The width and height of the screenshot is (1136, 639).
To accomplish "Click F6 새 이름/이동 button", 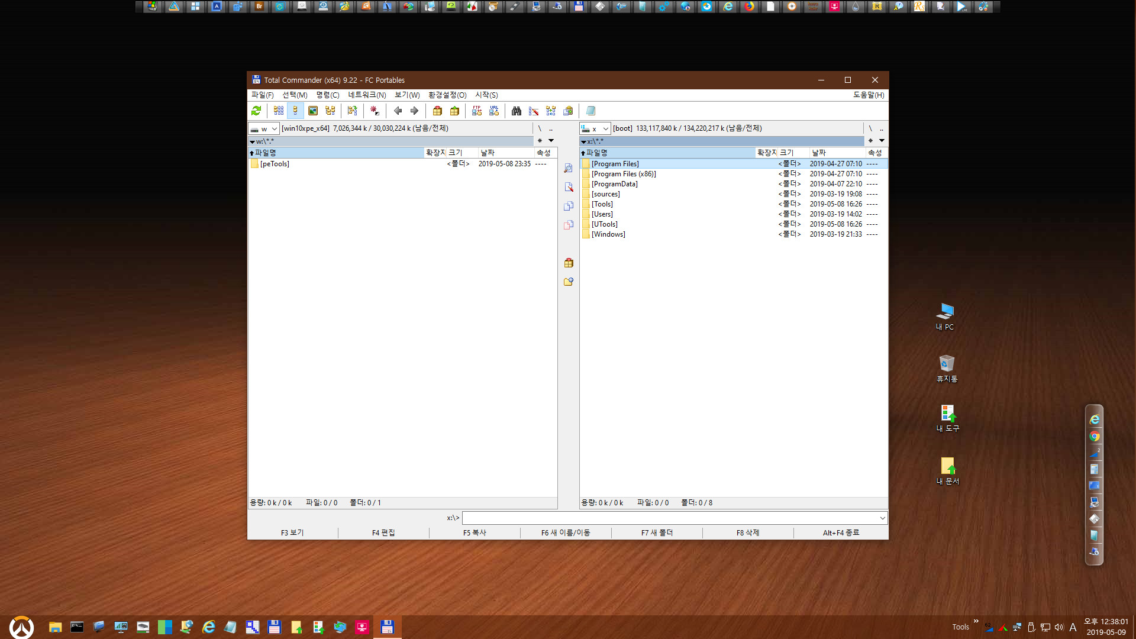I will [x=566, y=532].
